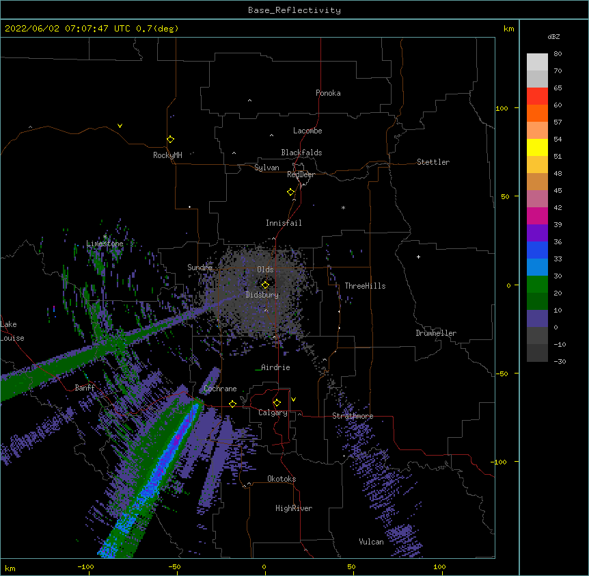Select the yellow diamond marker above Calgary label
The image size is (589, 576).
click(x=277, y=403)
